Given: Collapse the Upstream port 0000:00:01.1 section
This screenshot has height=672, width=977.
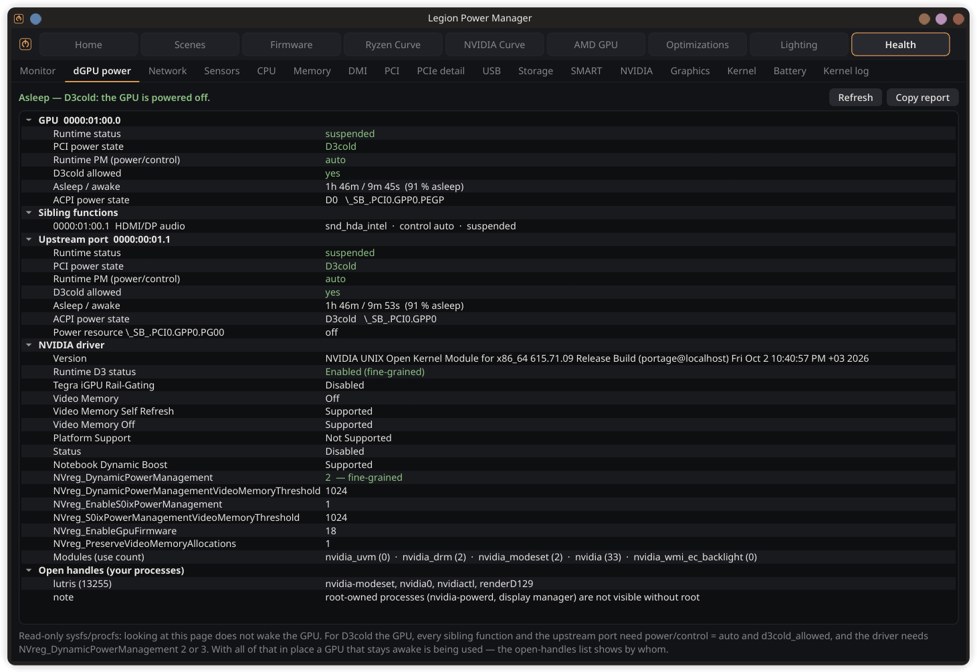Looking at the screenshot, I should tap(29, 239).
